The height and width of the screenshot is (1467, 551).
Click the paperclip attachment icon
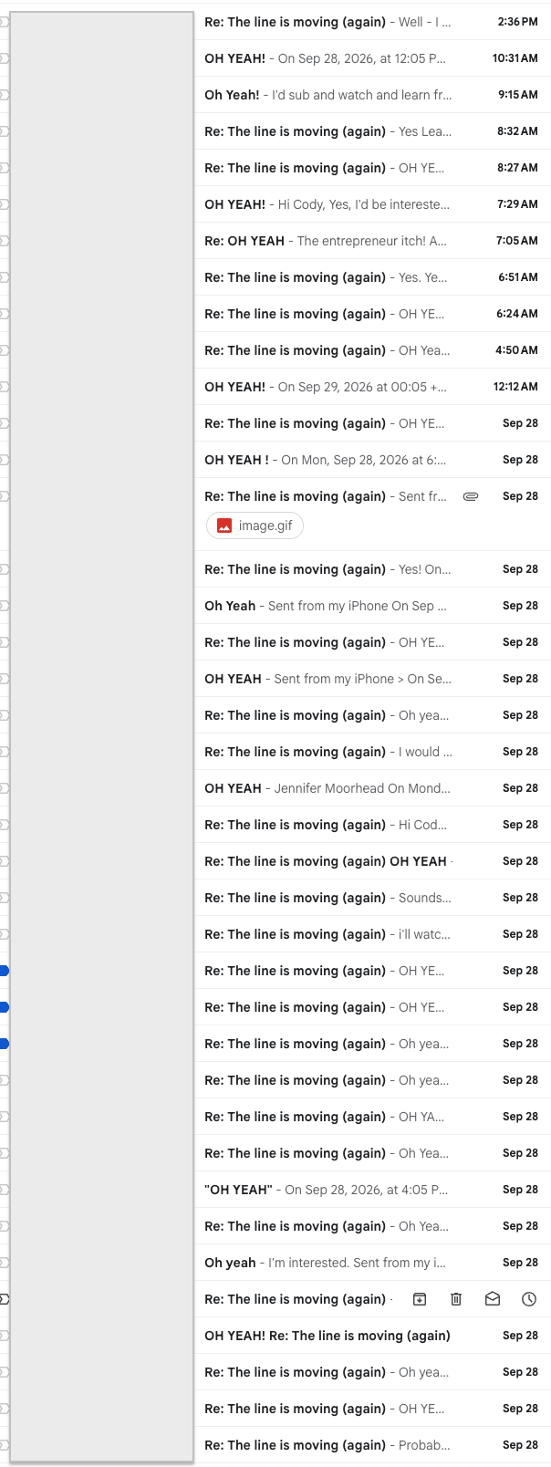[x=471, y=496]
